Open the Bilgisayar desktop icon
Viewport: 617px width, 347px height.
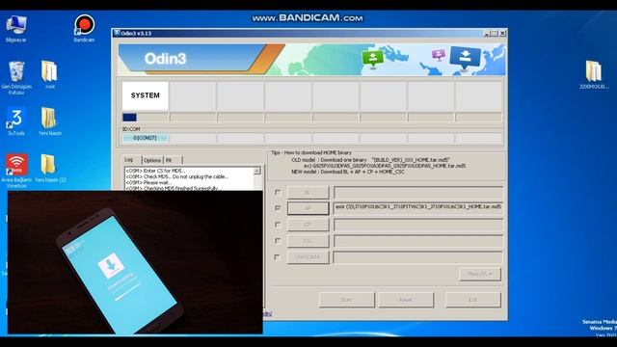click(x=16, y=28)
